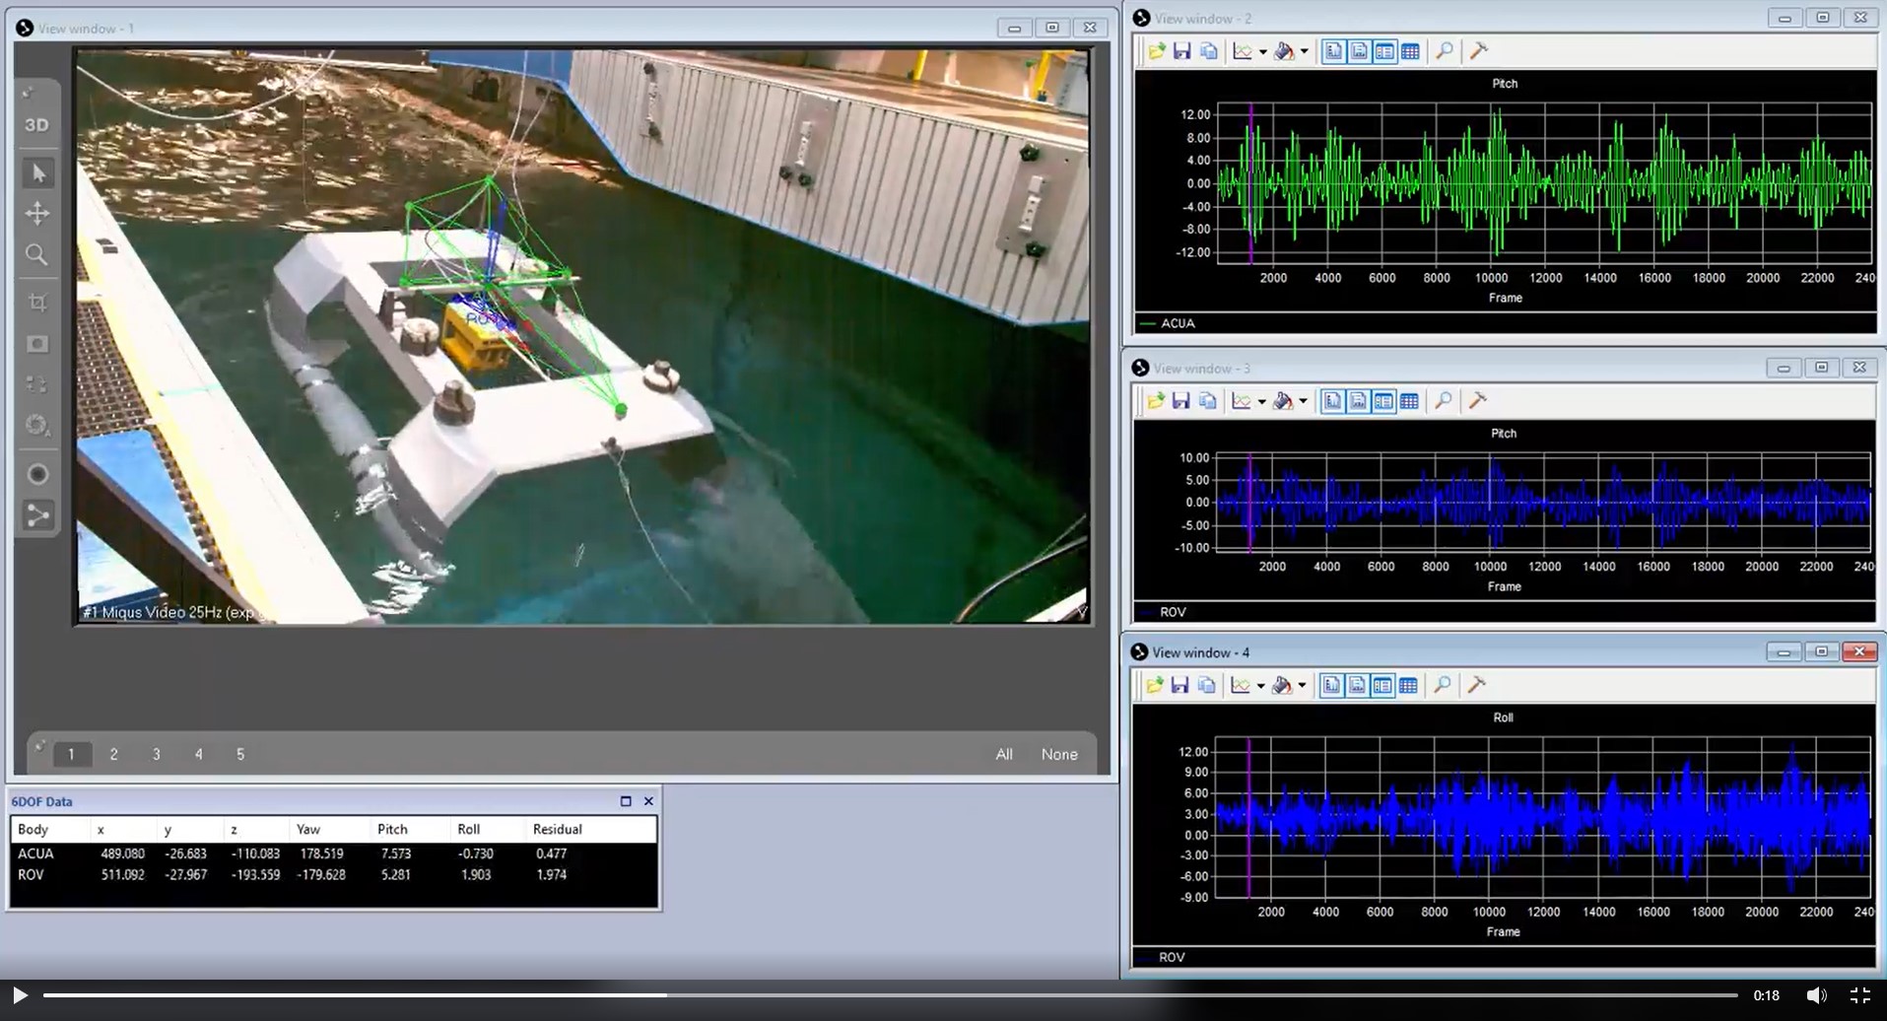The image size is (1887, 1021).
Task: Click the auto exposure aperture icon
Action: pos(37,425)
